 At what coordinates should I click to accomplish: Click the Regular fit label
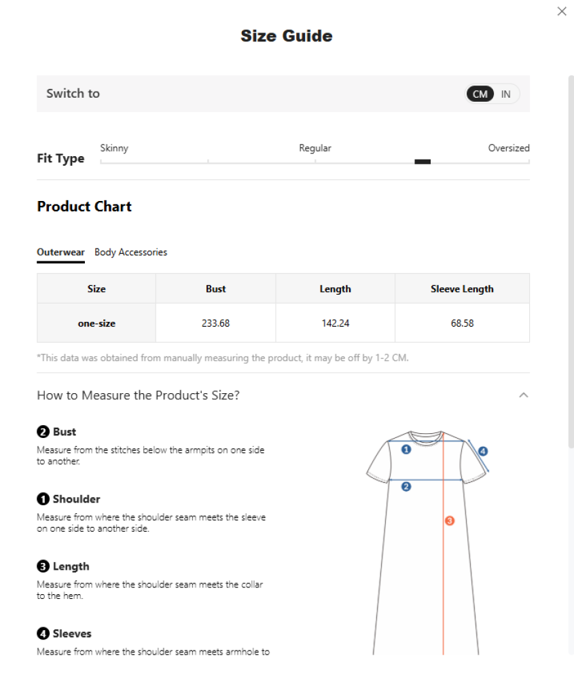click(x=315, y=148)
